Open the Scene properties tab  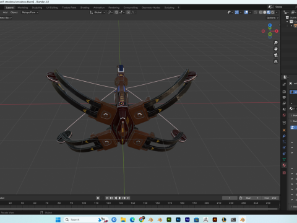click(284, 109)
